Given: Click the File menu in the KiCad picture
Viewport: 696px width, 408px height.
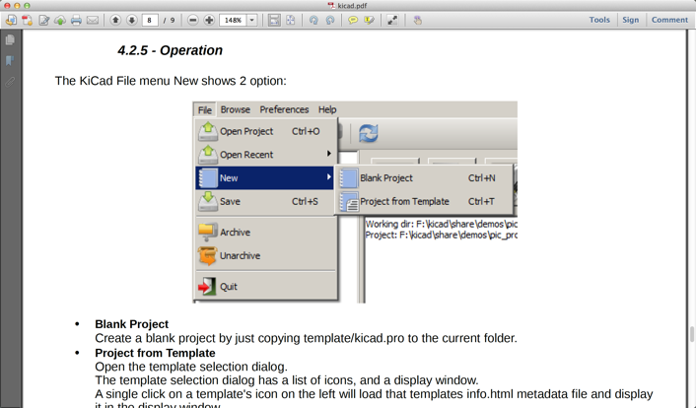Looking at the screenshot, I should click(205, 109).
